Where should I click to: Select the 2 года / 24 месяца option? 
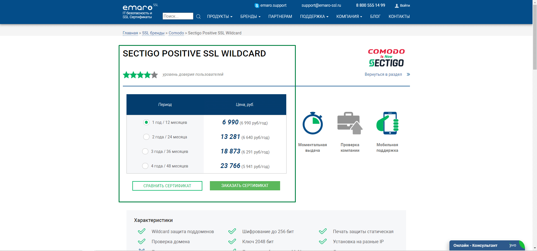[x=146, y=137]
